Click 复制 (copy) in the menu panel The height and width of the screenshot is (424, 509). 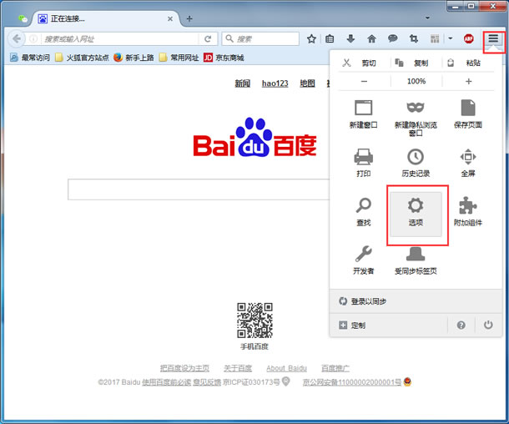click(x=416, y=63)
